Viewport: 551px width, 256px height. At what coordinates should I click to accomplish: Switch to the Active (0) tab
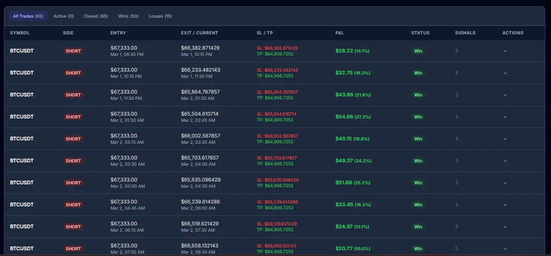64,16
